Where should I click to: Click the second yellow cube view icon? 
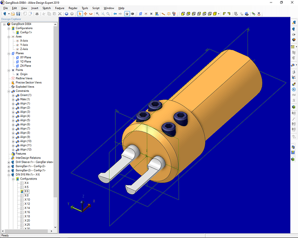pos(188,14)
